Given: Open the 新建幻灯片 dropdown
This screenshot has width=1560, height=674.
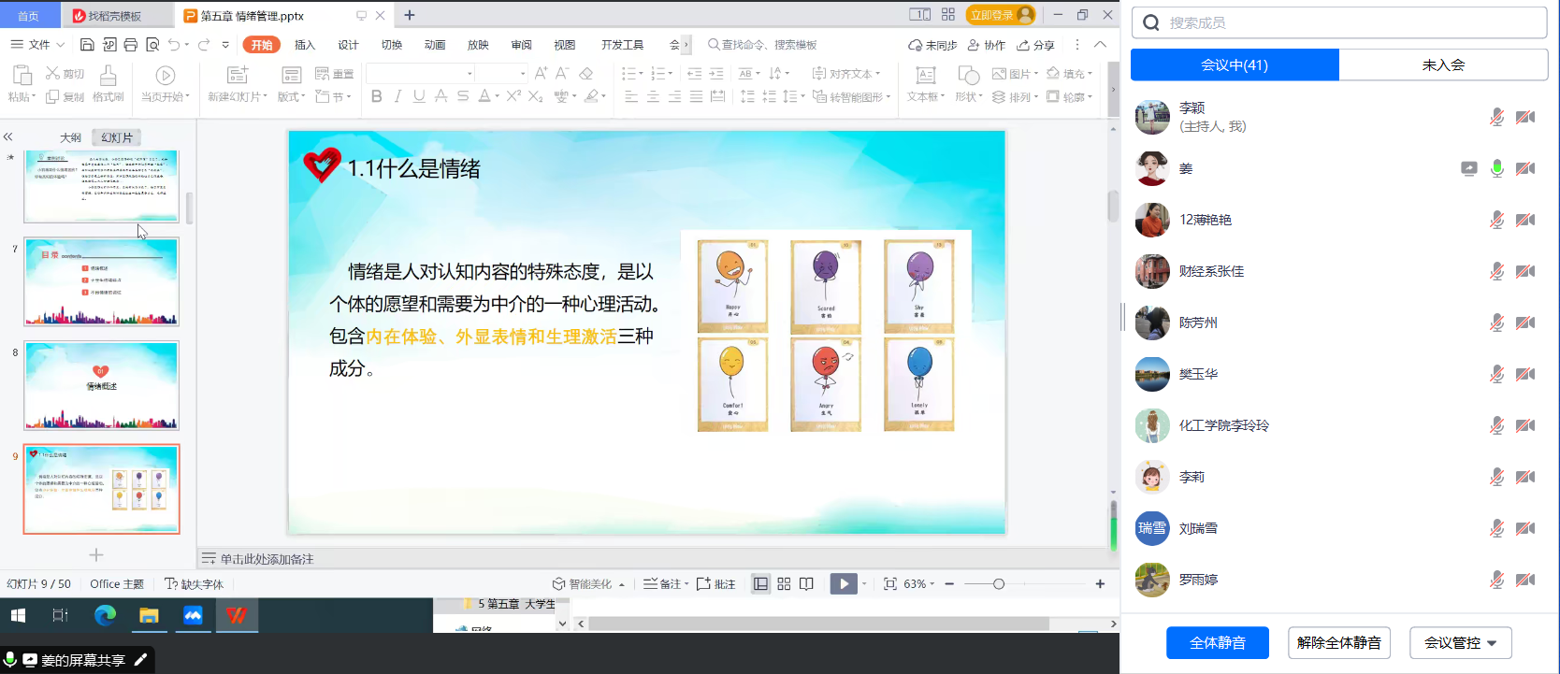Looking at the screenshot, I should tap(238, 96).
